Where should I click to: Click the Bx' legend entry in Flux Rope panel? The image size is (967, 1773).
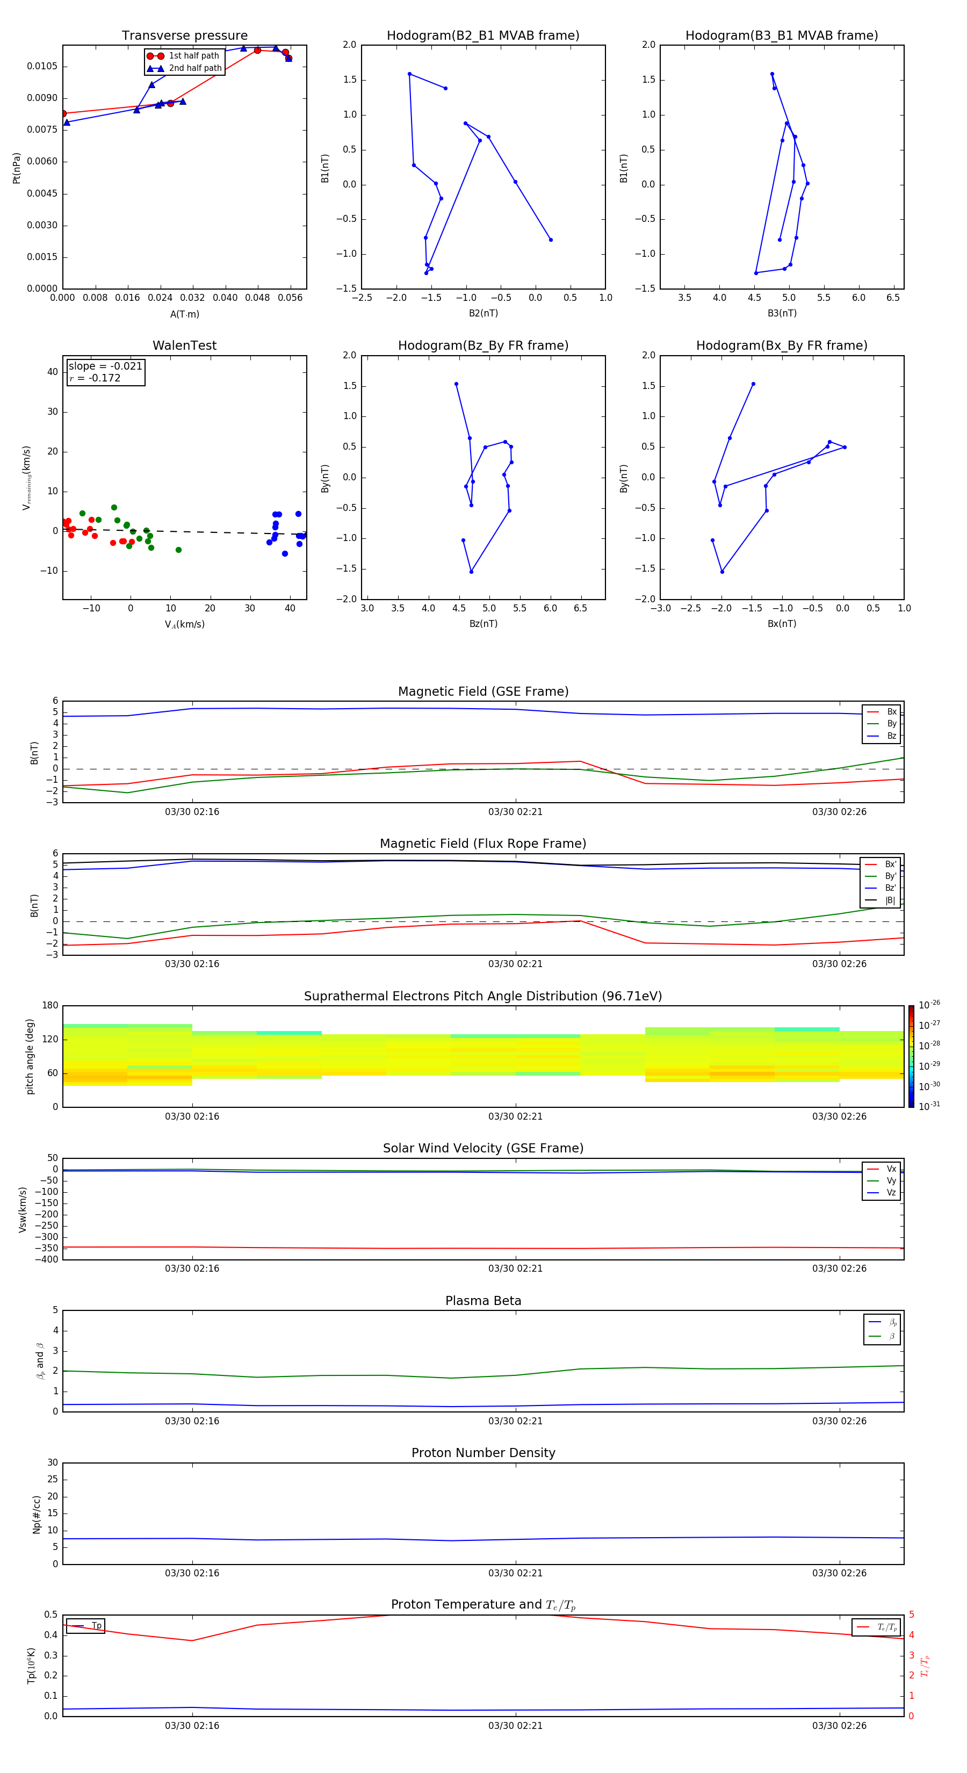click(881, 864)
